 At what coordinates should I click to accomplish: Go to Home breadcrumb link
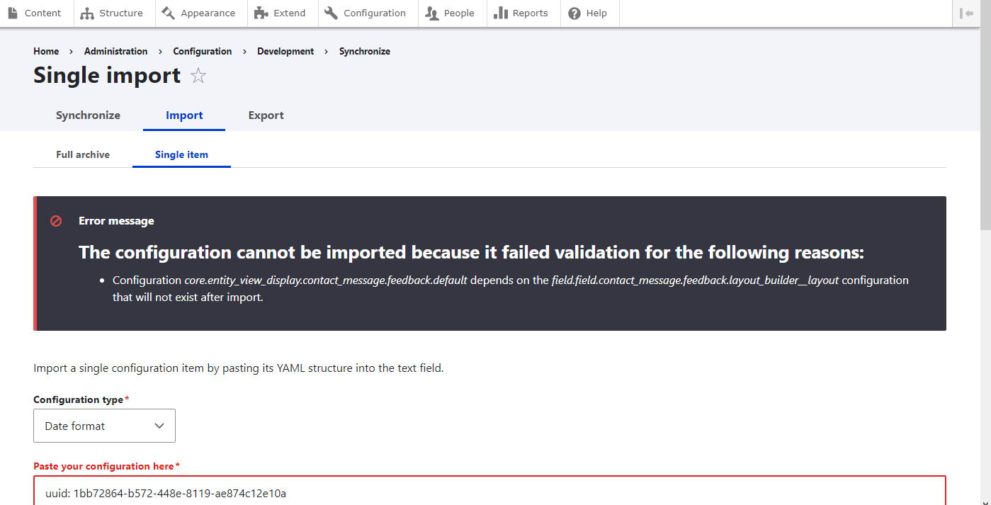coord(46,51)
